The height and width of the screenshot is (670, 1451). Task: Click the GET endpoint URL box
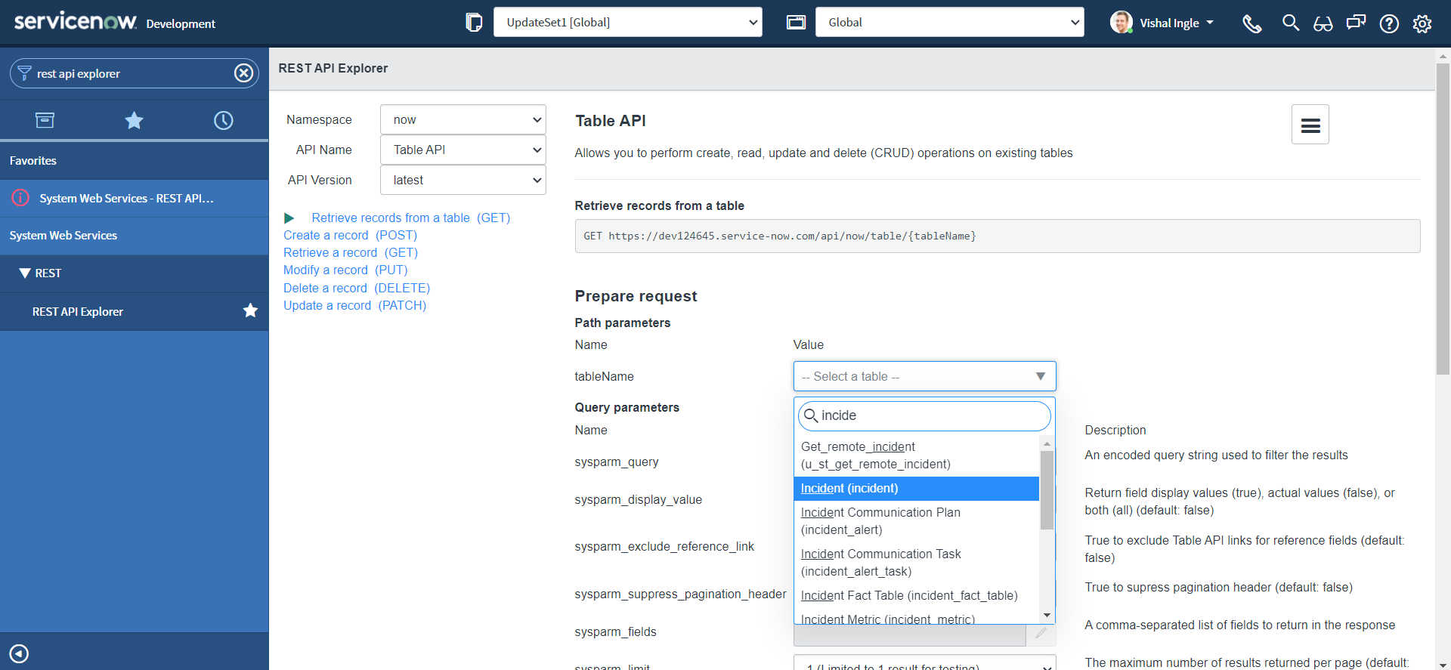coord(998,236)
